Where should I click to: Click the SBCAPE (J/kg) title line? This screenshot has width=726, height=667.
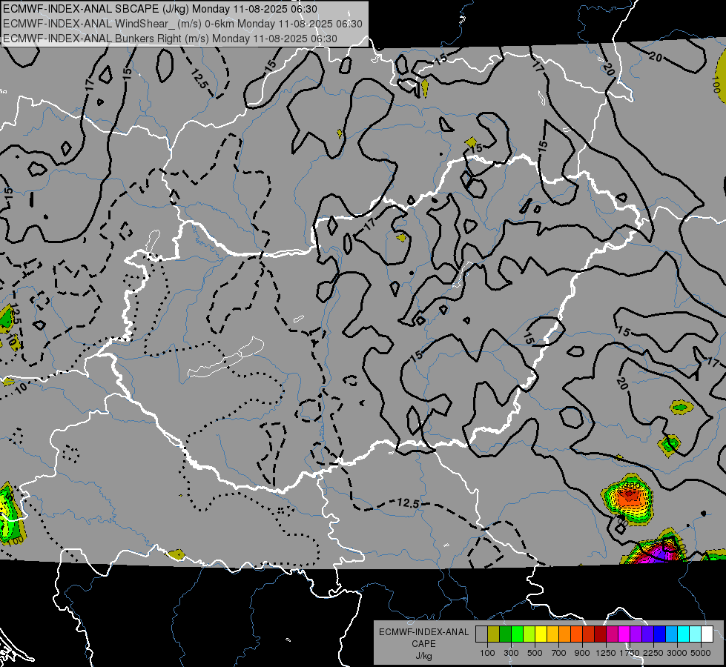point(160,9)
